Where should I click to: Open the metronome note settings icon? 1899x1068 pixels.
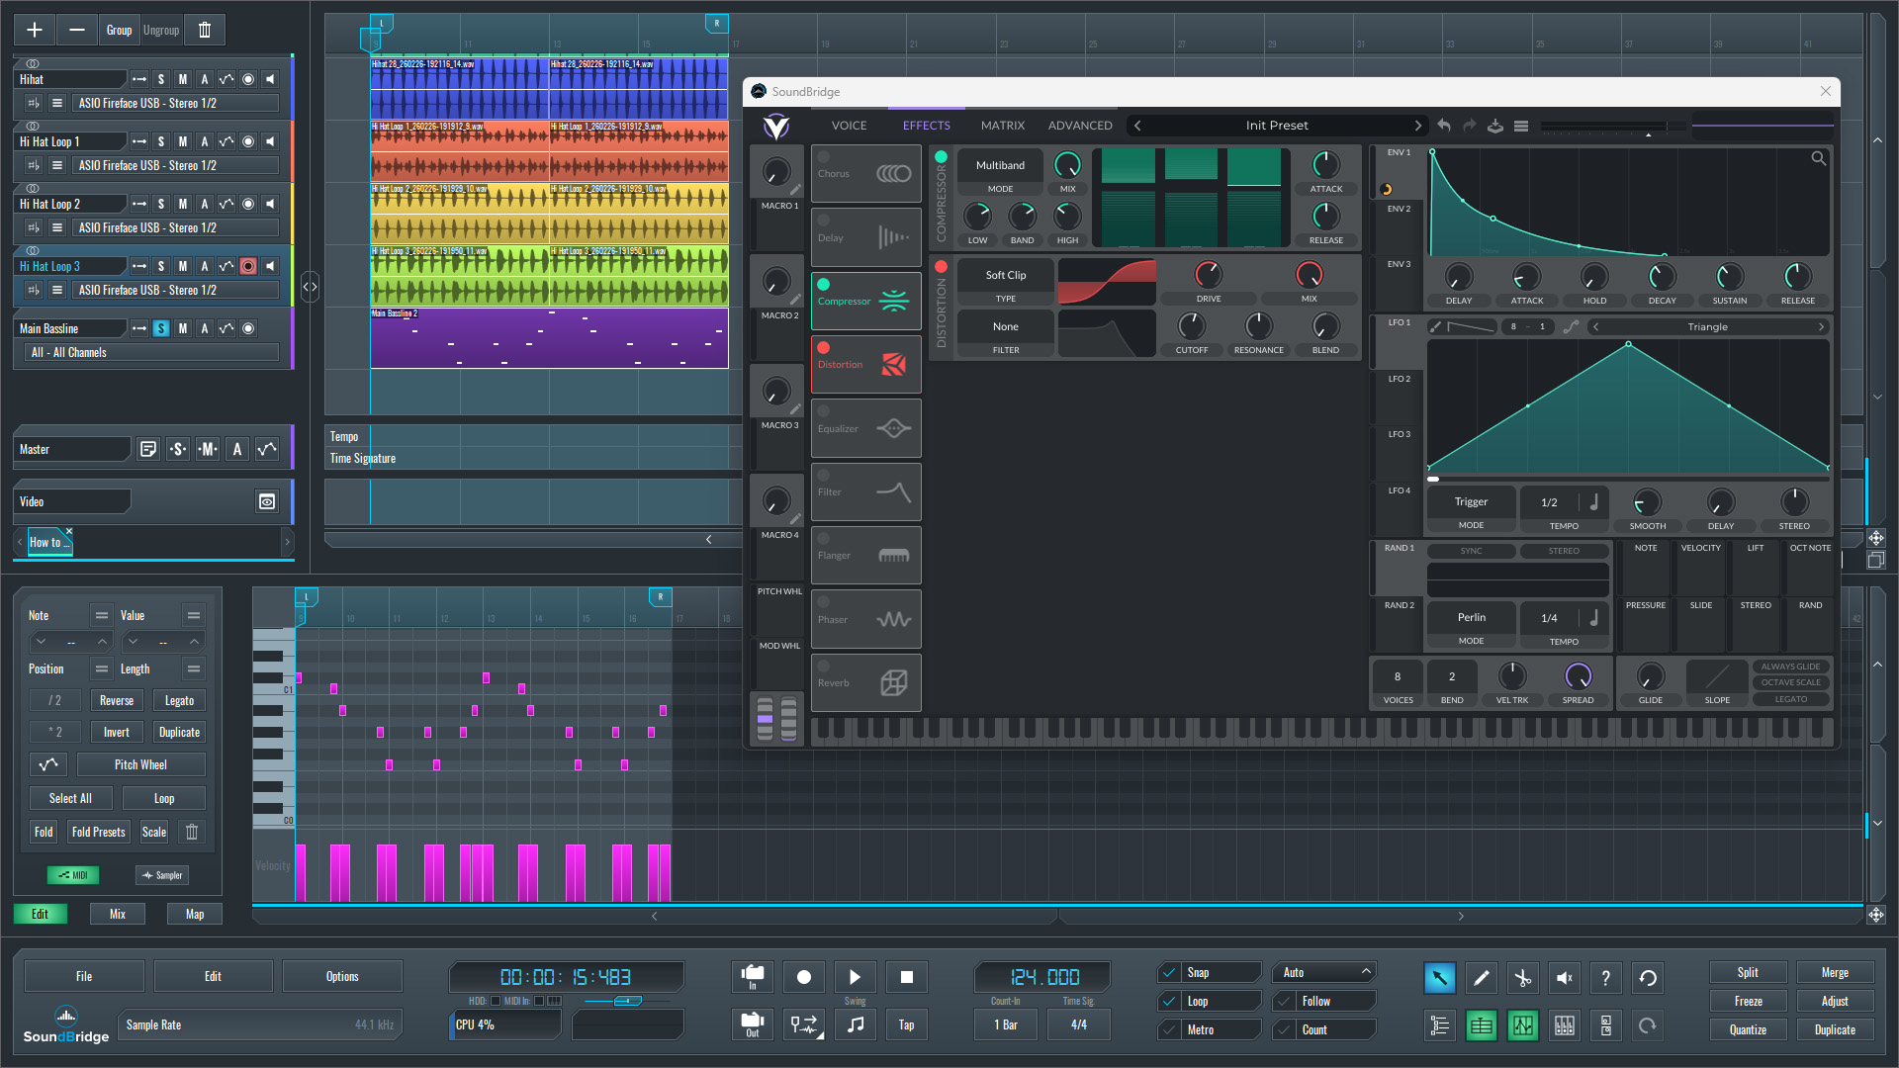pyautogui.click(x=856, y=1024)
